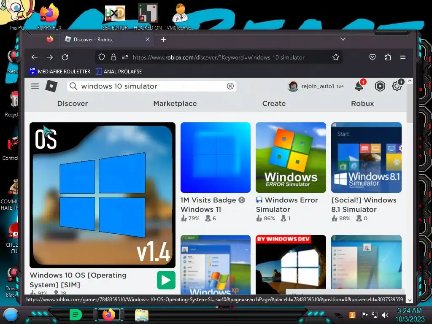Click the URL address field

218,57
